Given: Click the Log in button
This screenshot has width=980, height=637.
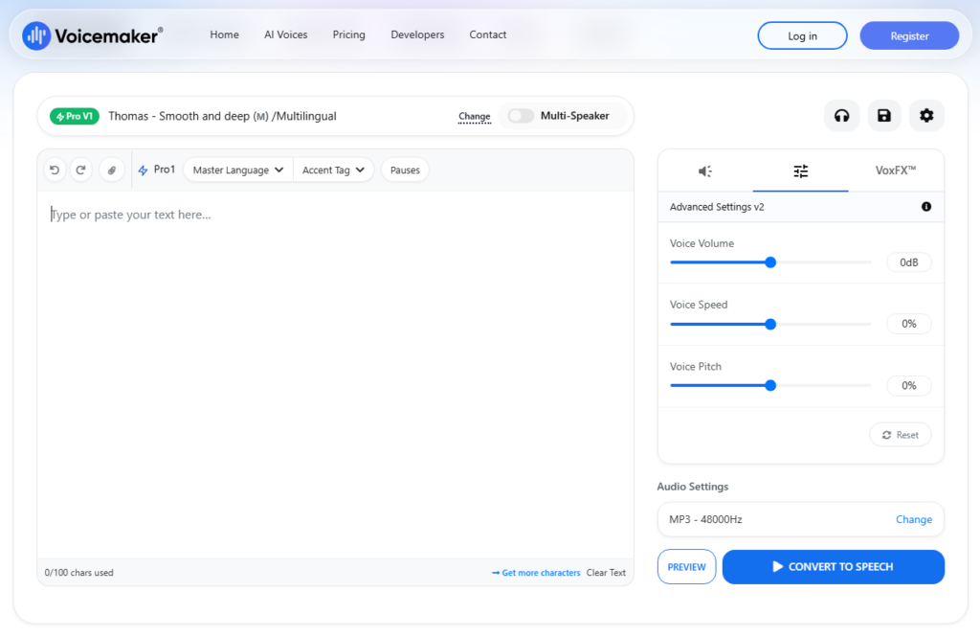Looking at the screenshot, I should click(802, 35).
